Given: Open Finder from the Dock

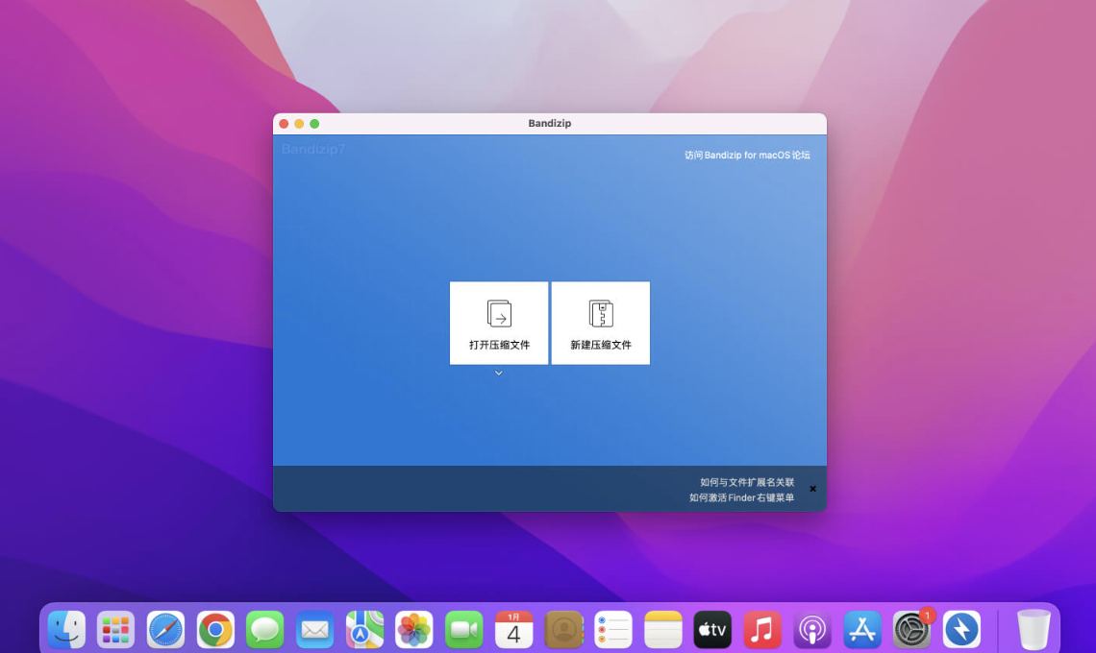Looking at the screenshot, I should [x=66, y=629].
